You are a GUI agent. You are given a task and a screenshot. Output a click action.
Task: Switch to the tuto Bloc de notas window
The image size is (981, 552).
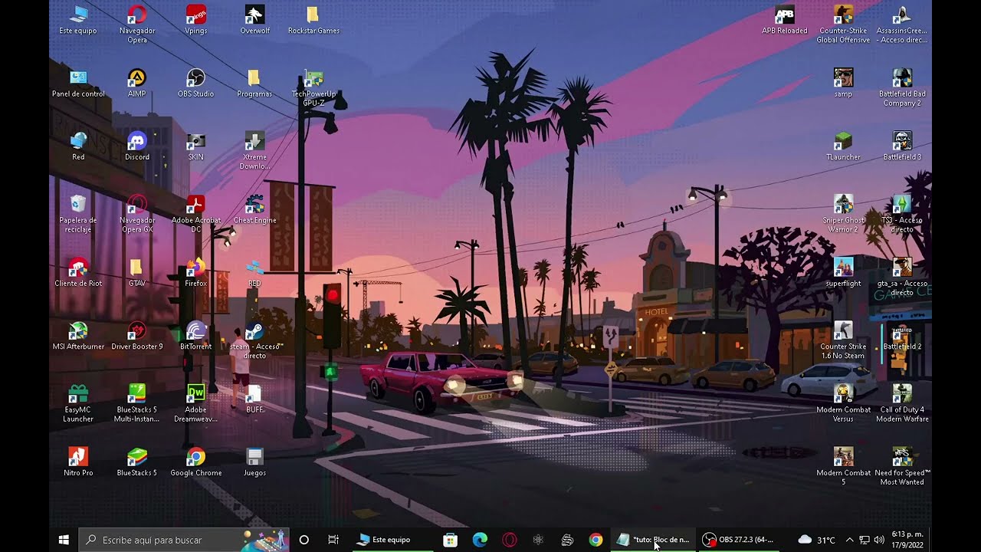pos(653,540)
